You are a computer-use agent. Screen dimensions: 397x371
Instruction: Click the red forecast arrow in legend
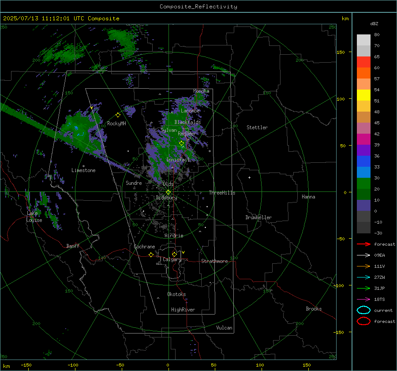[363, 244]
